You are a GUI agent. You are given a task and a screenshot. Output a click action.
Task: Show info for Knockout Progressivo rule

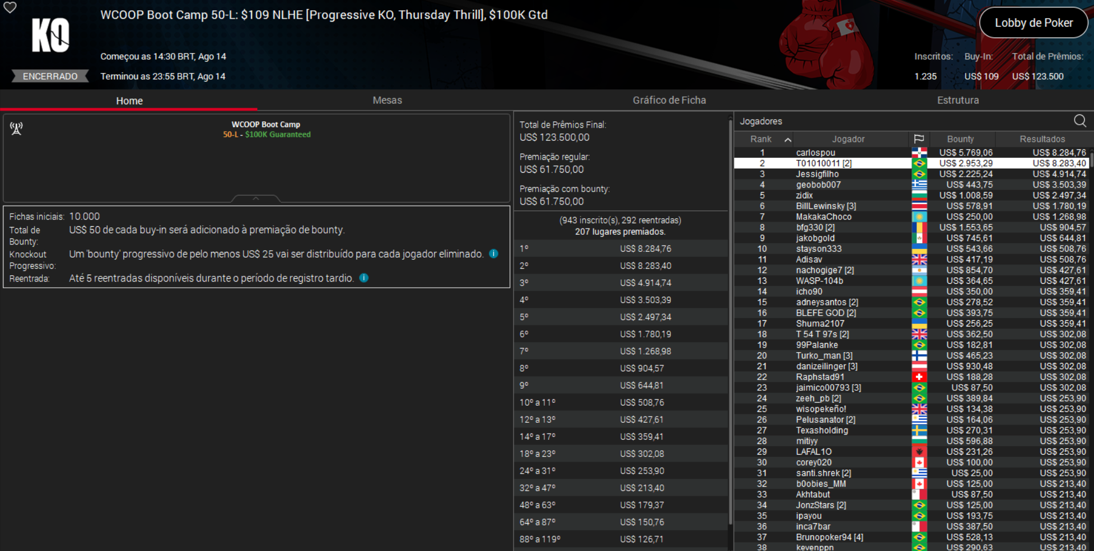coord(494,254)
